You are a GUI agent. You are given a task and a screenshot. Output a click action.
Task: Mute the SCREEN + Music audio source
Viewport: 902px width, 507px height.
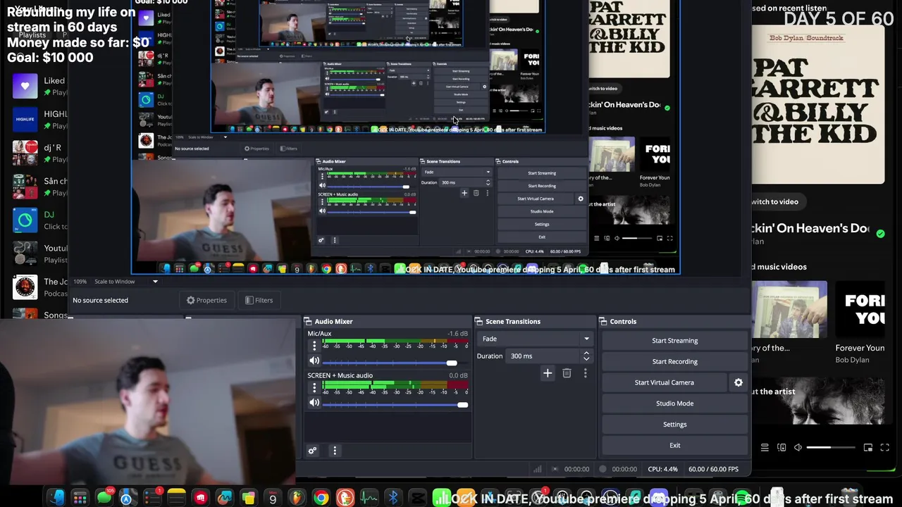[x=314, y=403]
